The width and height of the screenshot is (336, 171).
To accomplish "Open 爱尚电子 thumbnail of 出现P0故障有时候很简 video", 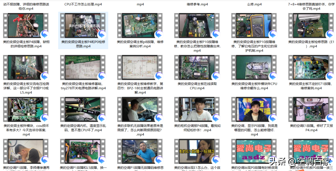I will click(254, 151).
